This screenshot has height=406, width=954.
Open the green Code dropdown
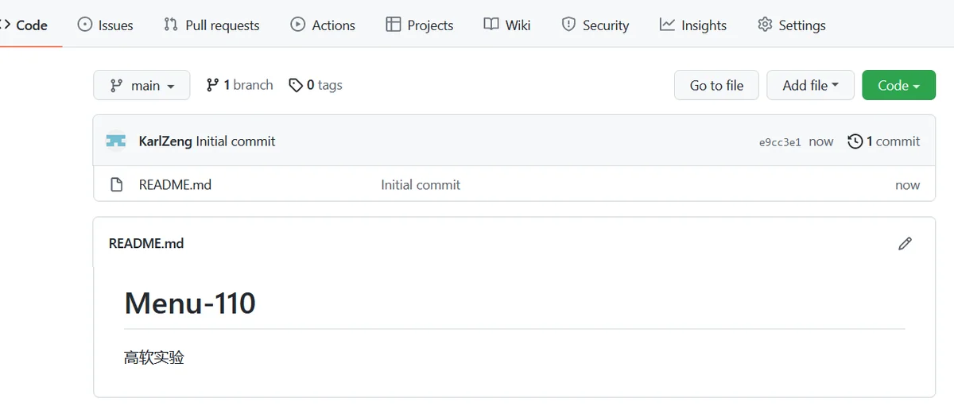pyautogui.click(x=898, y=85)
